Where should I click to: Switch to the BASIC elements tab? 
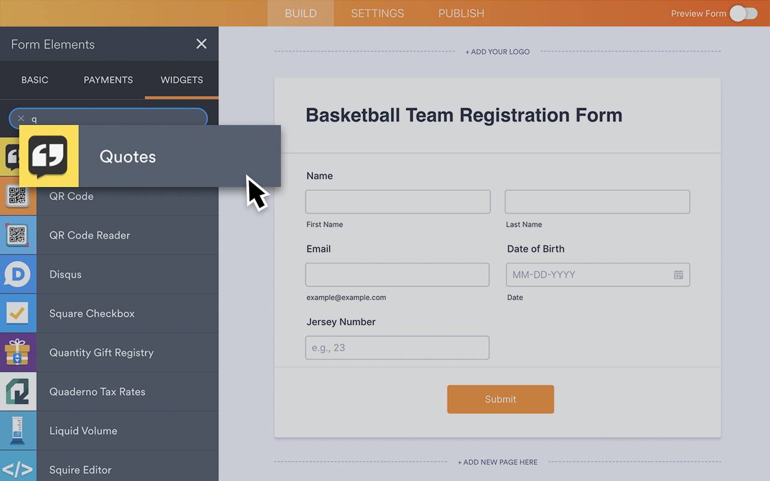34,79
